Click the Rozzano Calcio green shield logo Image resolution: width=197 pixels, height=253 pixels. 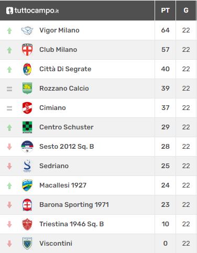click(27, 89)
